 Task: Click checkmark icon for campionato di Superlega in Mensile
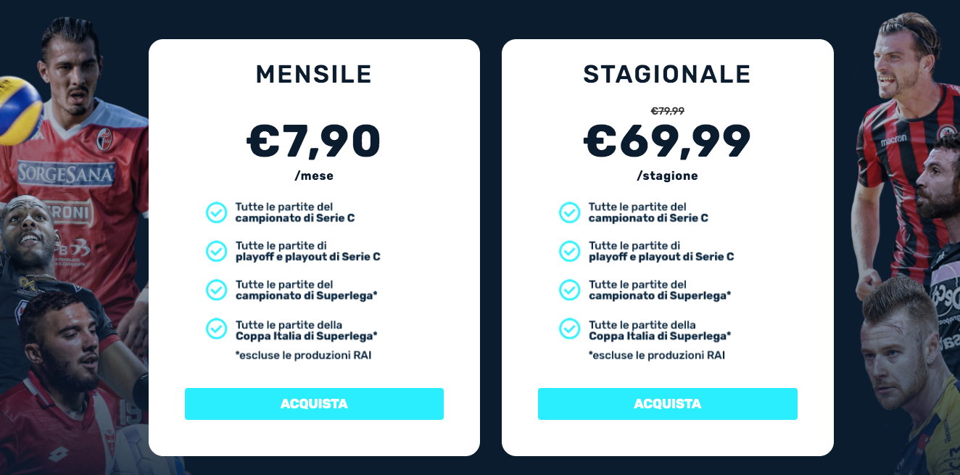[x=217, y=290]
